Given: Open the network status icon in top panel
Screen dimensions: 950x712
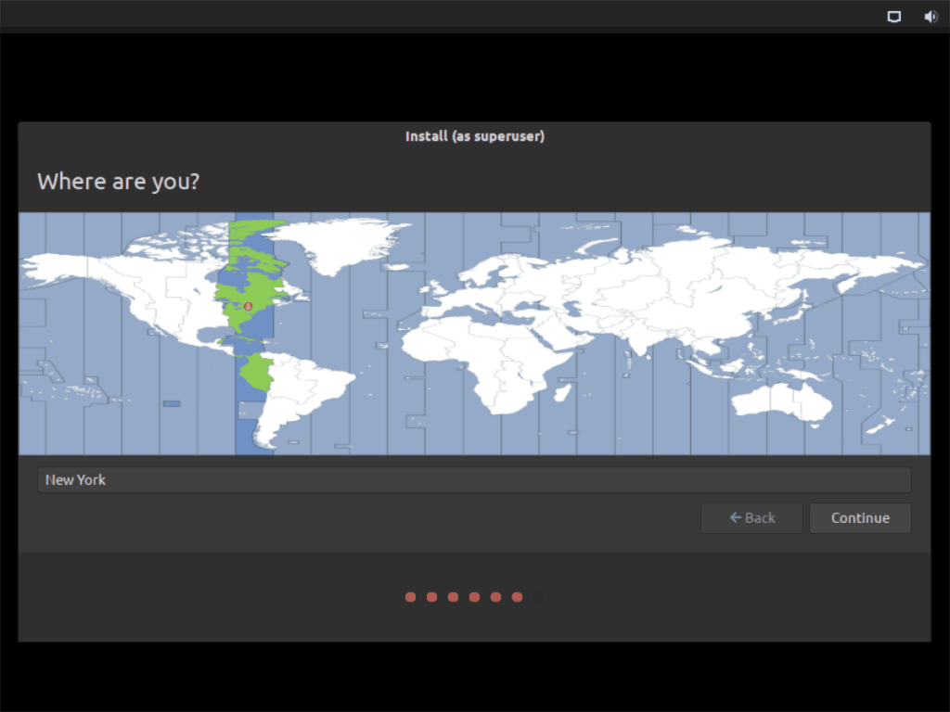Looking at the screenshot, I should click(894, 17).
